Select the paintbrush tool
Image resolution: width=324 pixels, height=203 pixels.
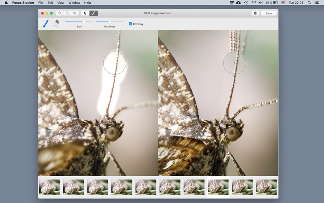46,24
